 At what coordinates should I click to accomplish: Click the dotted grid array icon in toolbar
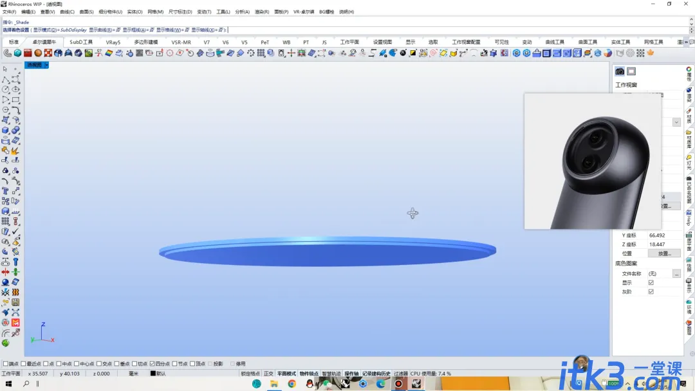tap(640, 53)
